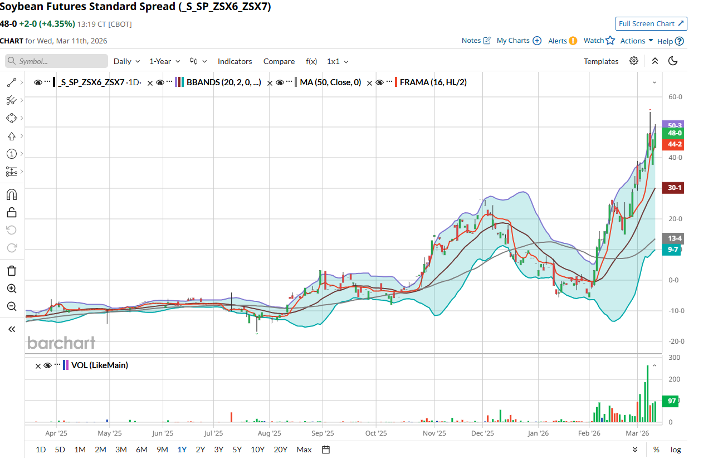Click the red FRAMA color swatch
The width and height of the screenshot is (713, 464).
(395, 82)
